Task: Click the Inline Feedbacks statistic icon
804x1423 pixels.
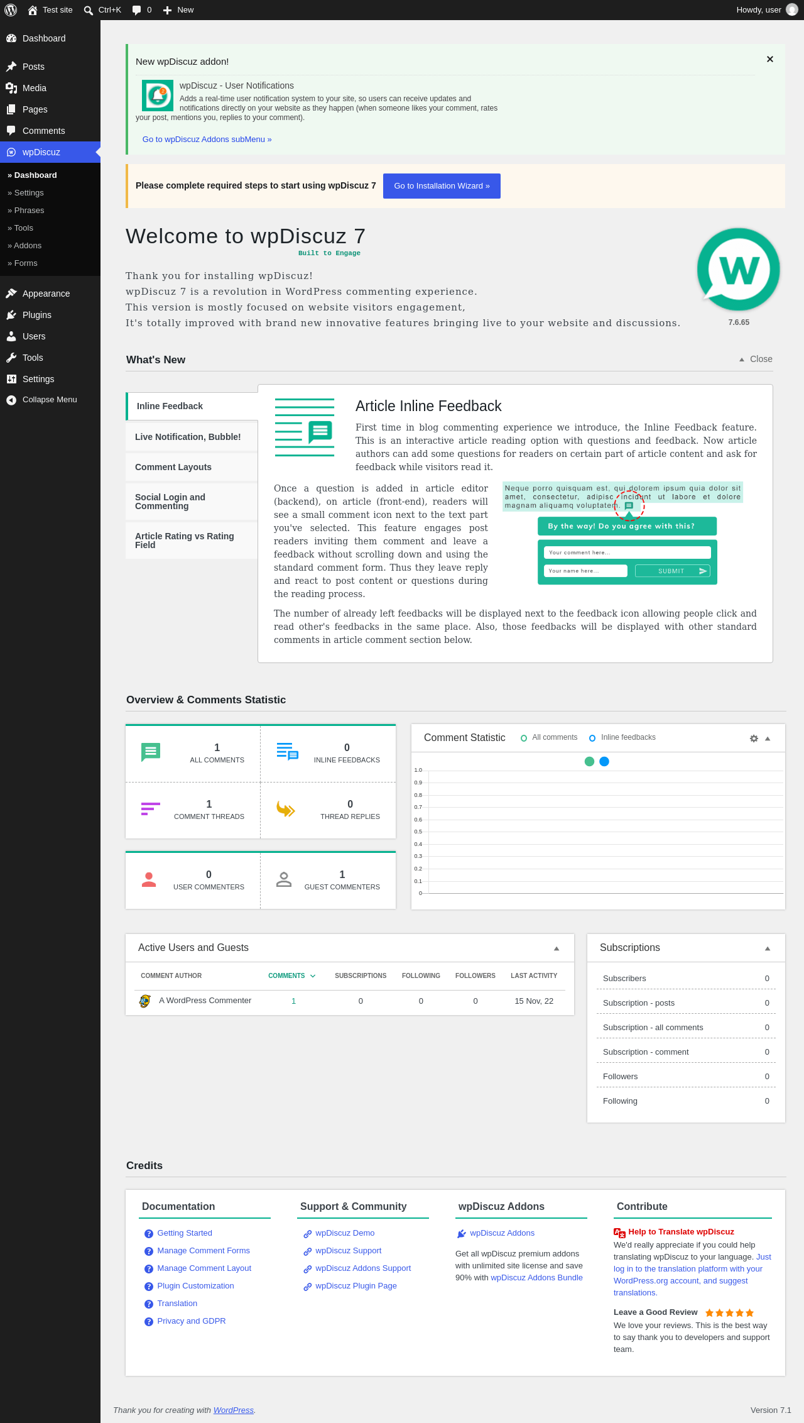Action: [x=288, y=752]
